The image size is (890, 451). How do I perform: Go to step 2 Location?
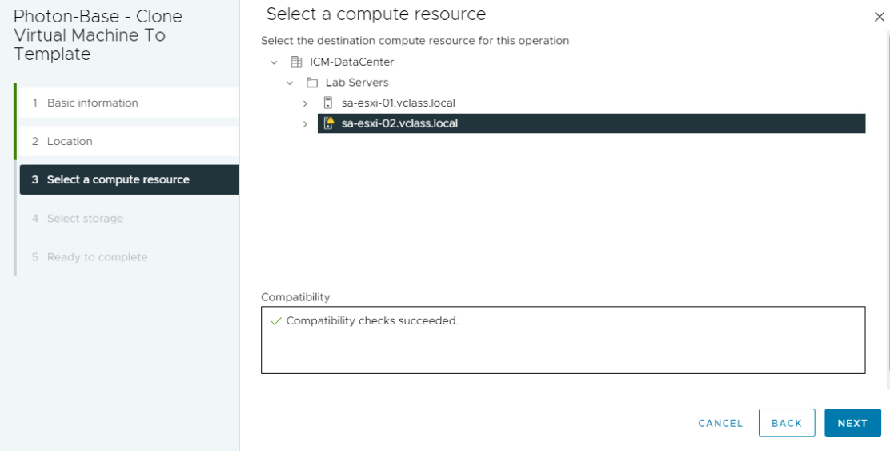click(x=130, y=142)
